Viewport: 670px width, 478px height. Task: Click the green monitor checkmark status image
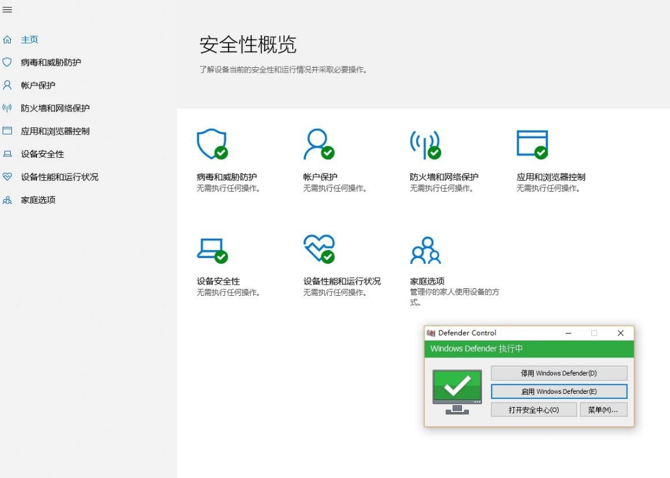point(457,392)
